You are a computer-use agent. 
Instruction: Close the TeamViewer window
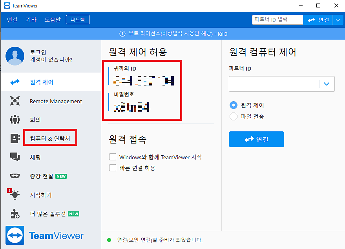click(x=336, y=5)
